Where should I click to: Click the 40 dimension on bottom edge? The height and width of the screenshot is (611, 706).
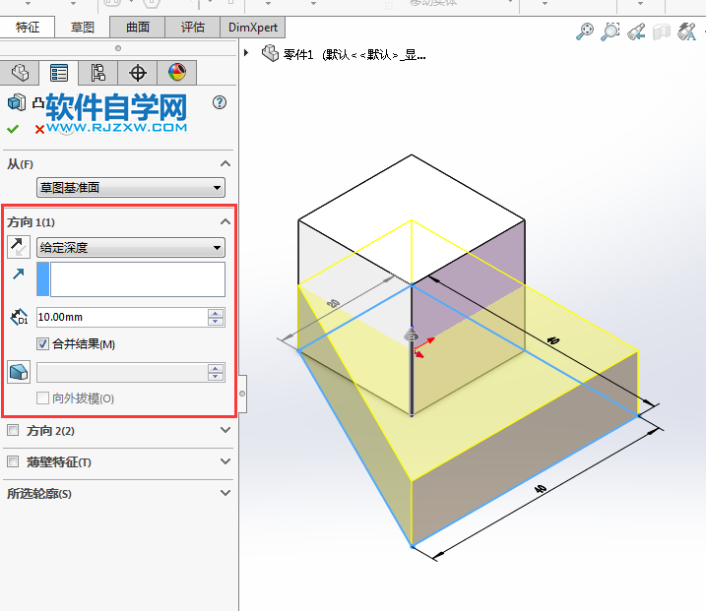(541, 489)
